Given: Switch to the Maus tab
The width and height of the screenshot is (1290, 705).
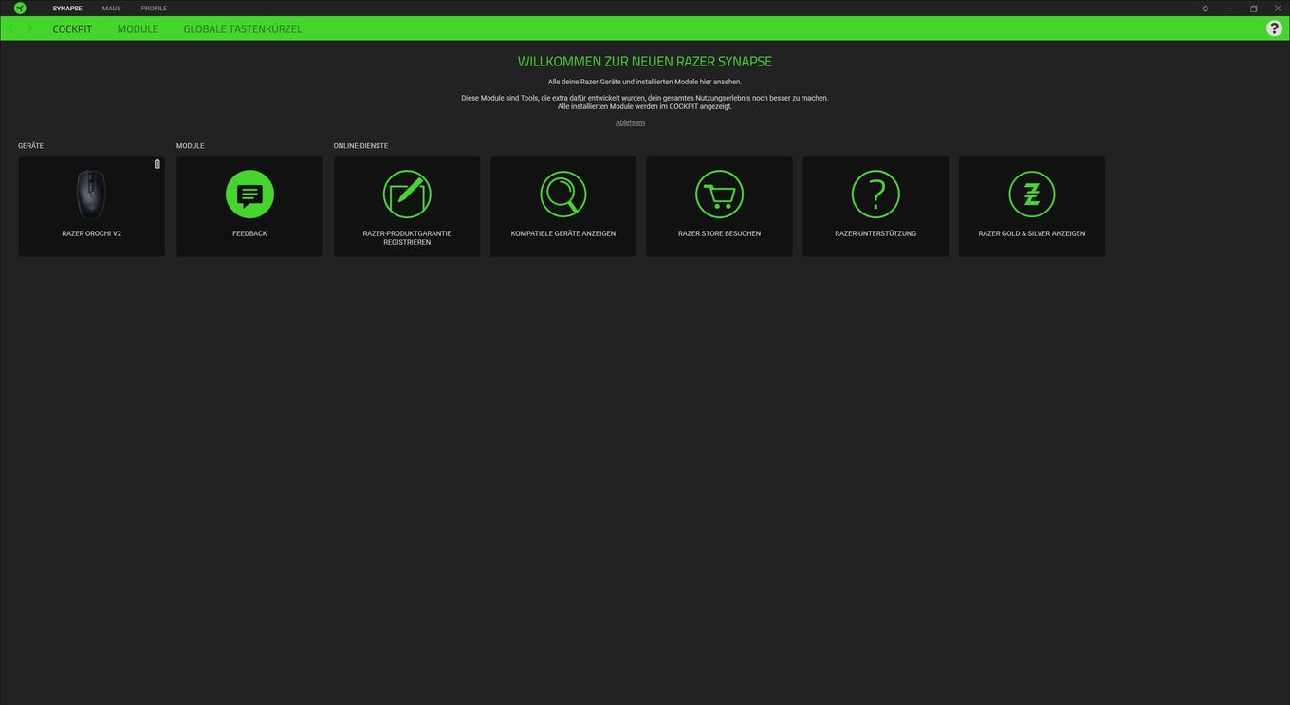Looking at the screenshot, I should tap(112, 9).
